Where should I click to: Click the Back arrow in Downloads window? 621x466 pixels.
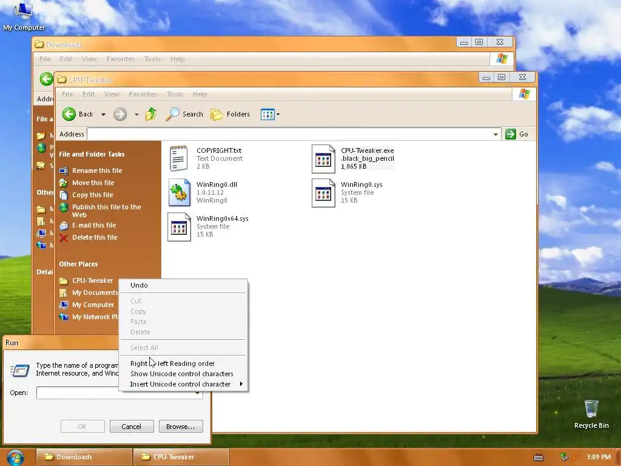46,79
